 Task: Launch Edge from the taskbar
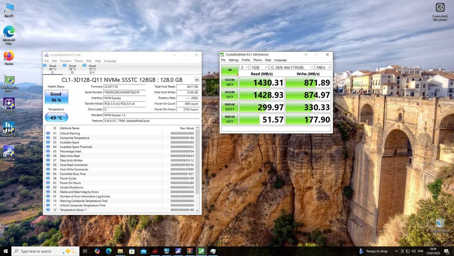point(109,251)
